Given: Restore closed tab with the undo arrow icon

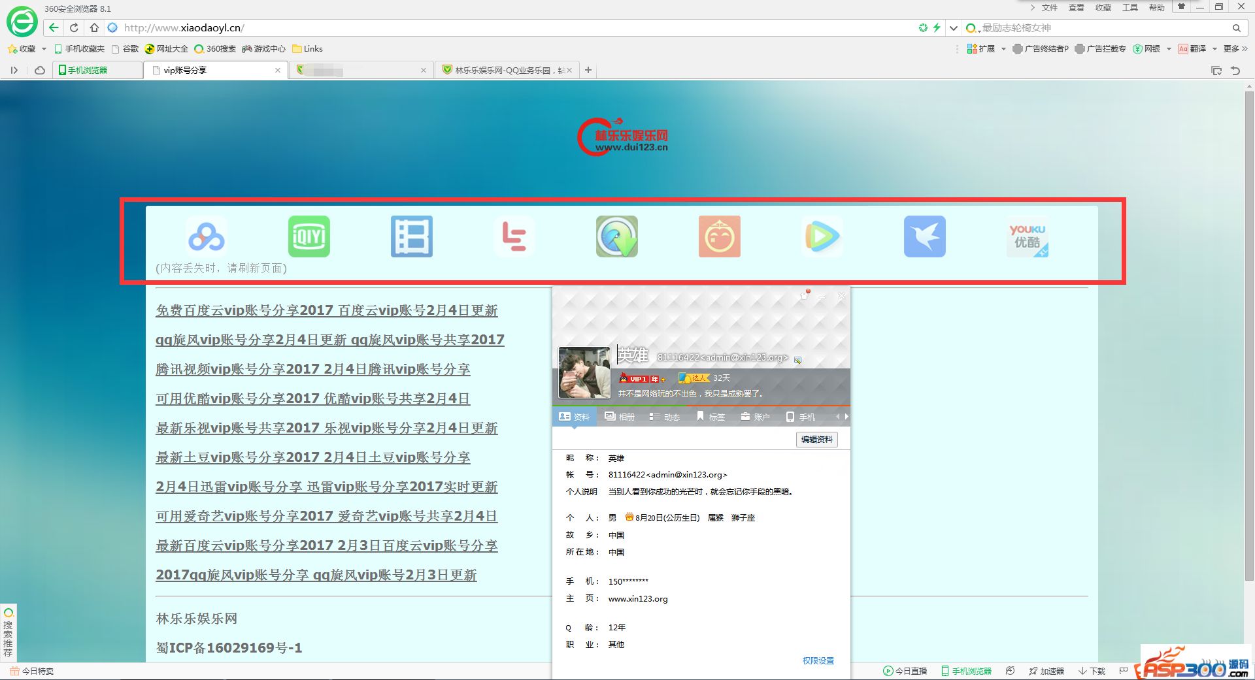Looking at the screenshot, I should point(1235,71).
